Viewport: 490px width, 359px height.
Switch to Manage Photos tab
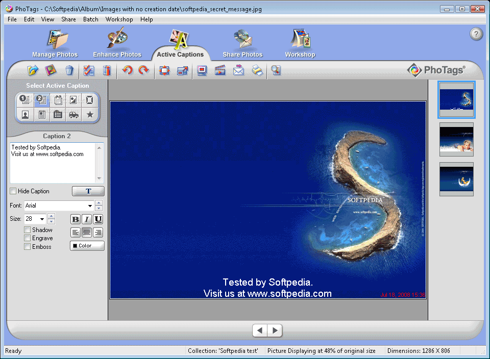click(x=55, y=44)
